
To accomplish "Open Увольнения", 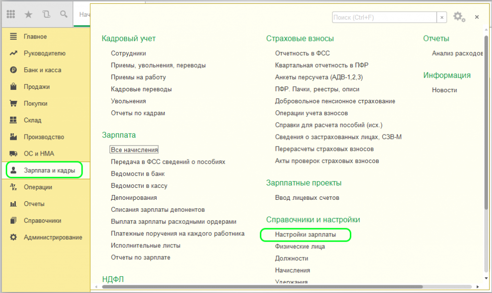I will [x=128, y=101].
